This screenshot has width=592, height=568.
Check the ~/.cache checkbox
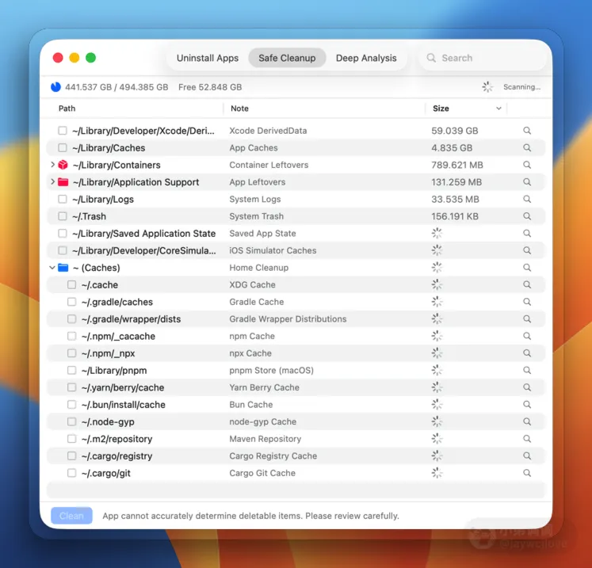pyautogui.click(x=71, y=284)
